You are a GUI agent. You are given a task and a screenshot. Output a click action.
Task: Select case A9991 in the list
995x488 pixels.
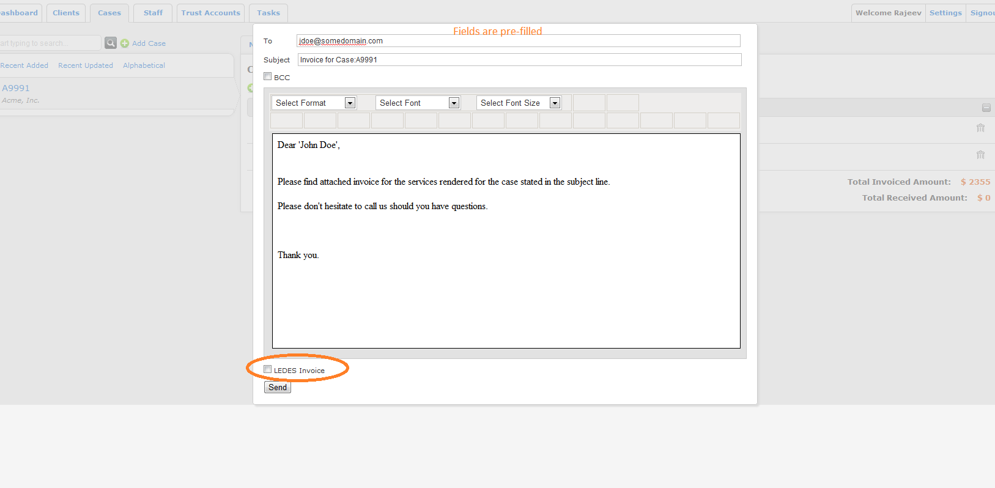click(16, 88)
